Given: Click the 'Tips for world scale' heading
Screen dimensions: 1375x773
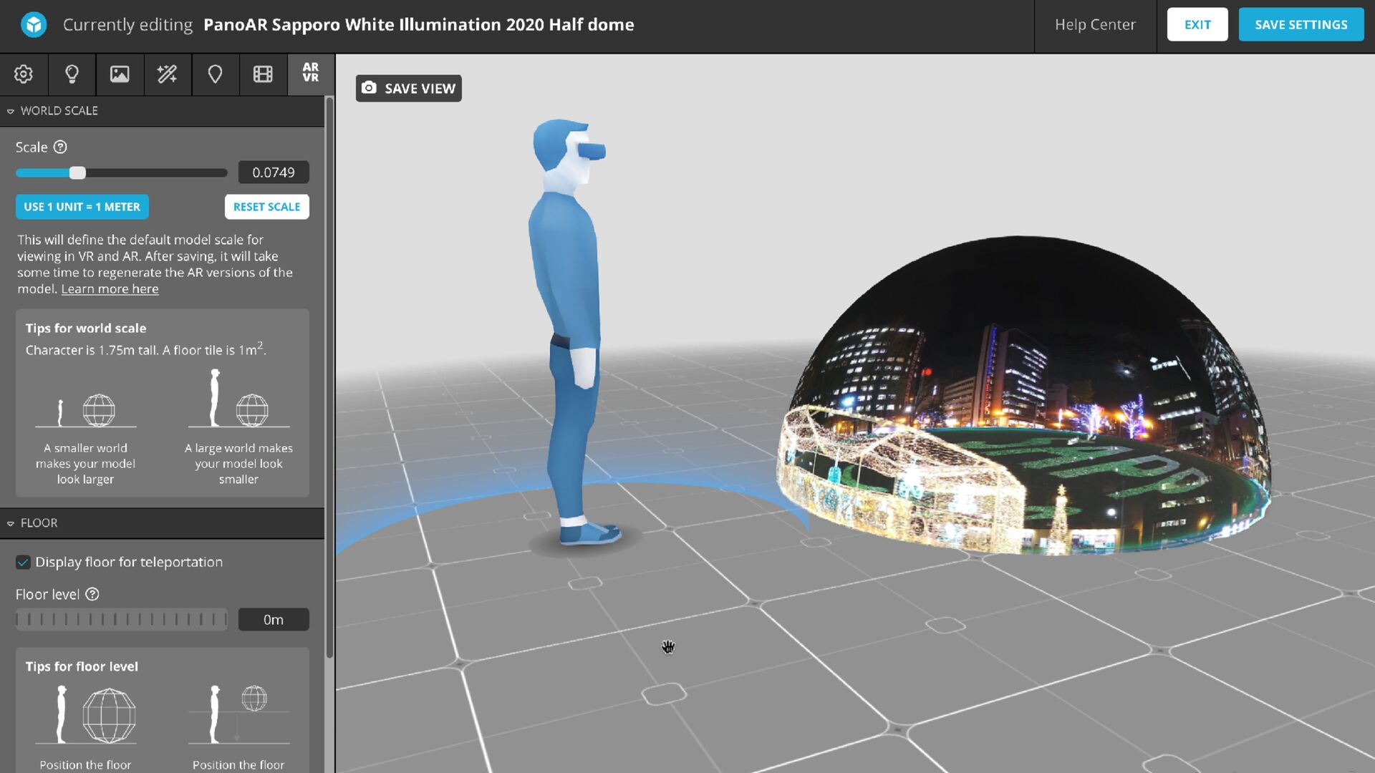Looking at the screenshot, I should [86, 328].
